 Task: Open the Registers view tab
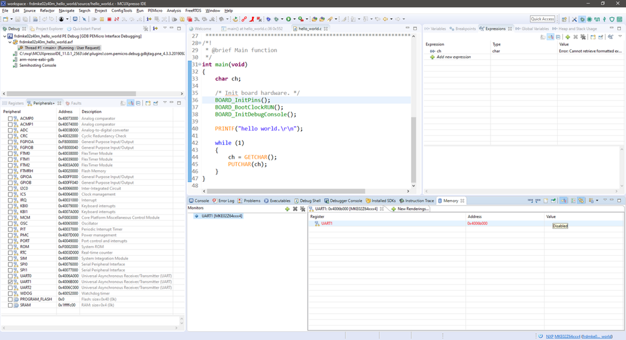coord(15,103)
